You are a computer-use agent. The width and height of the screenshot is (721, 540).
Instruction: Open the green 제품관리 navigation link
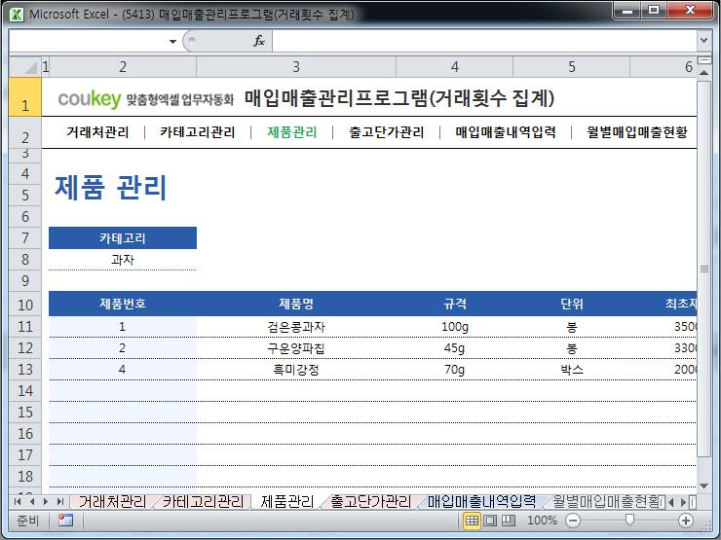292,132
